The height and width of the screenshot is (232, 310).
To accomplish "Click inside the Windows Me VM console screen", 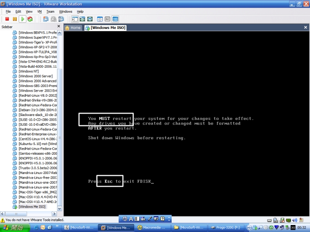I will pyautogui.click(x=187, y=123).
